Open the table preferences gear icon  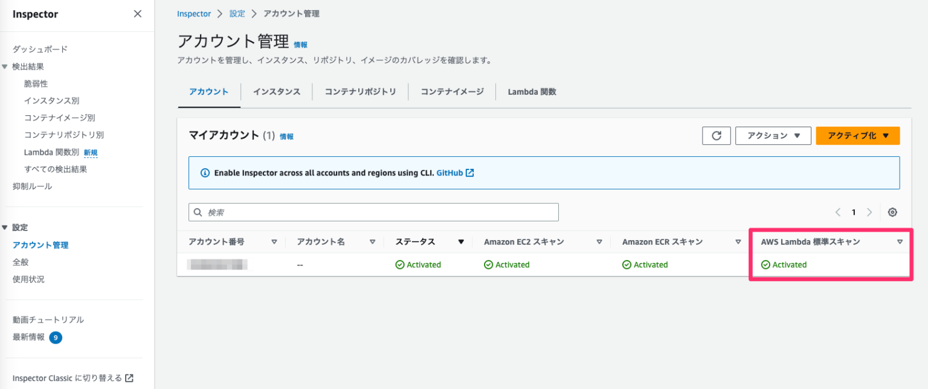coord(892,212)
